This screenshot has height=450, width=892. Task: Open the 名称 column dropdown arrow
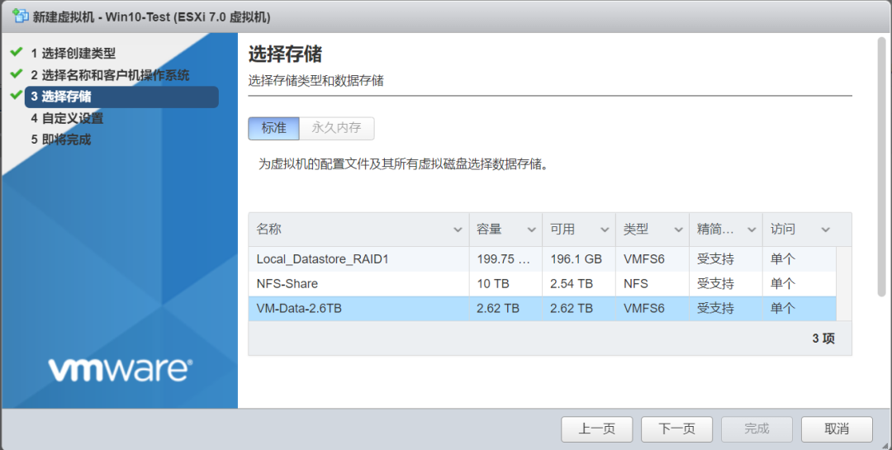pos(458,230)
